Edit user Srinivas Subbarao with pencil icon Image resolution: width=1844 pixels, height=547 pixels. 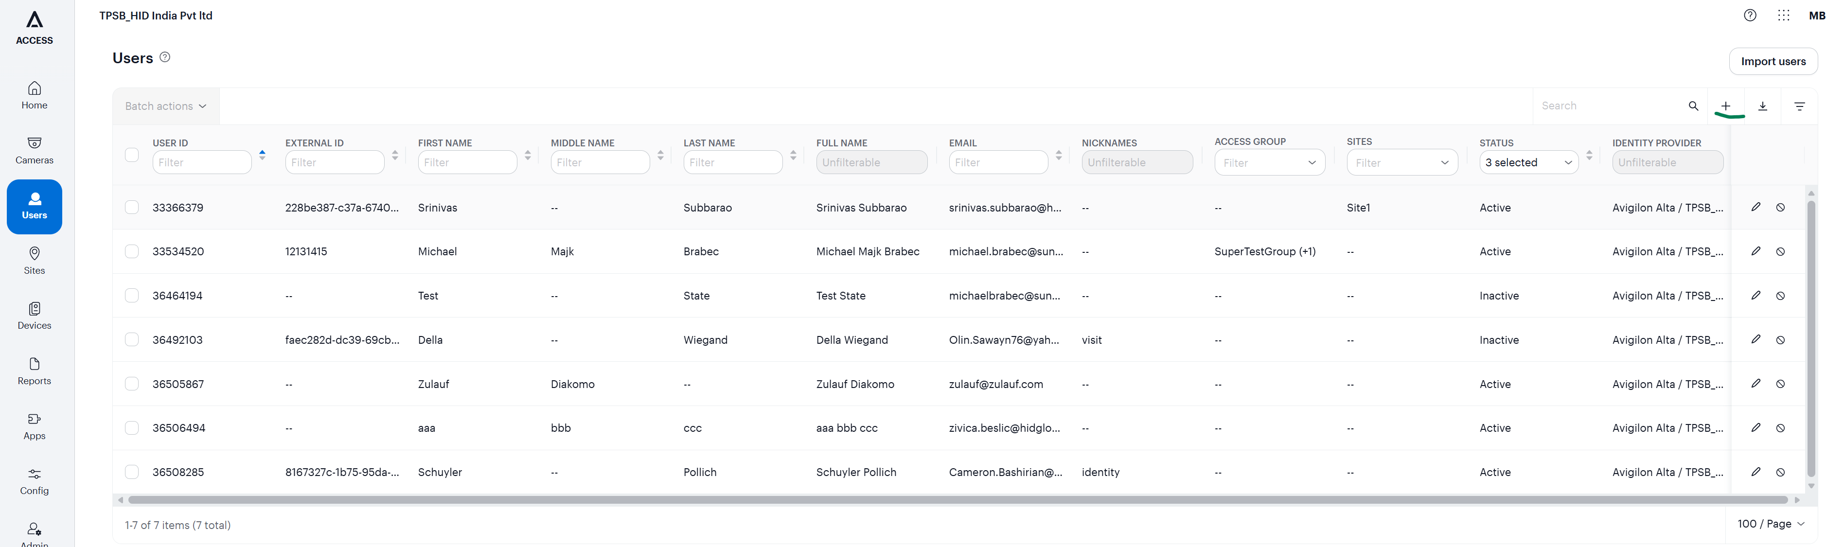tap(1756, 207)
